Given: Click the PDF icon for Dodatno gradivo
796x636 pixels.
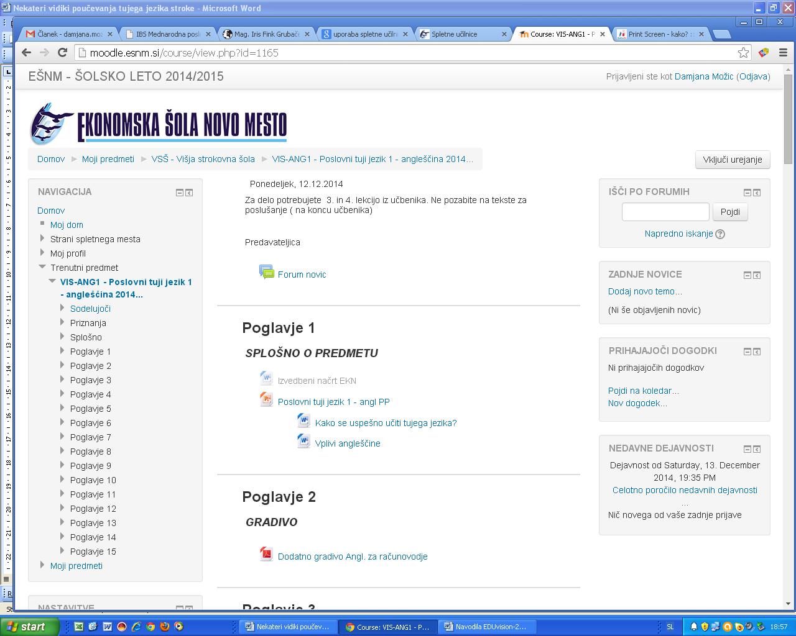Looking at the screenshot, I should [266, 554].
